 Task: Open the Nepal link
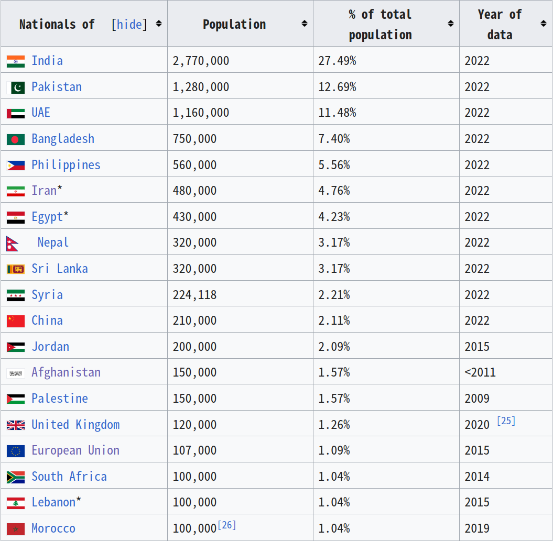click(53, 242)
